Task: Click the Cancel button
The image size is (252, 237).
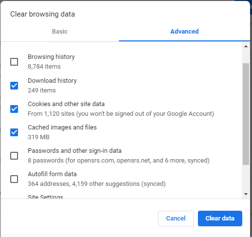Action: coord(176,219)
